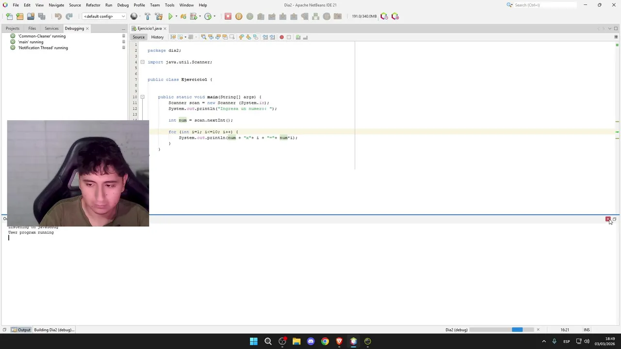The image size is (621, 349).
Task: Close the Output panel with red X
Action: (x=608, y=219)
